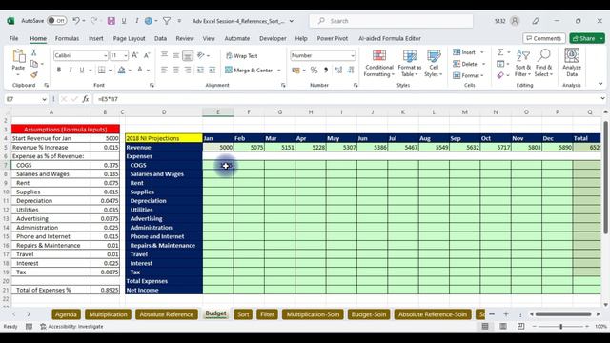Click the Center align icon

[x=175, y=70]
